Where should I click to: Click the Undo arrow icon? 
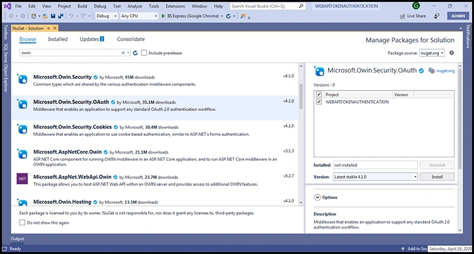click(71, 16)
